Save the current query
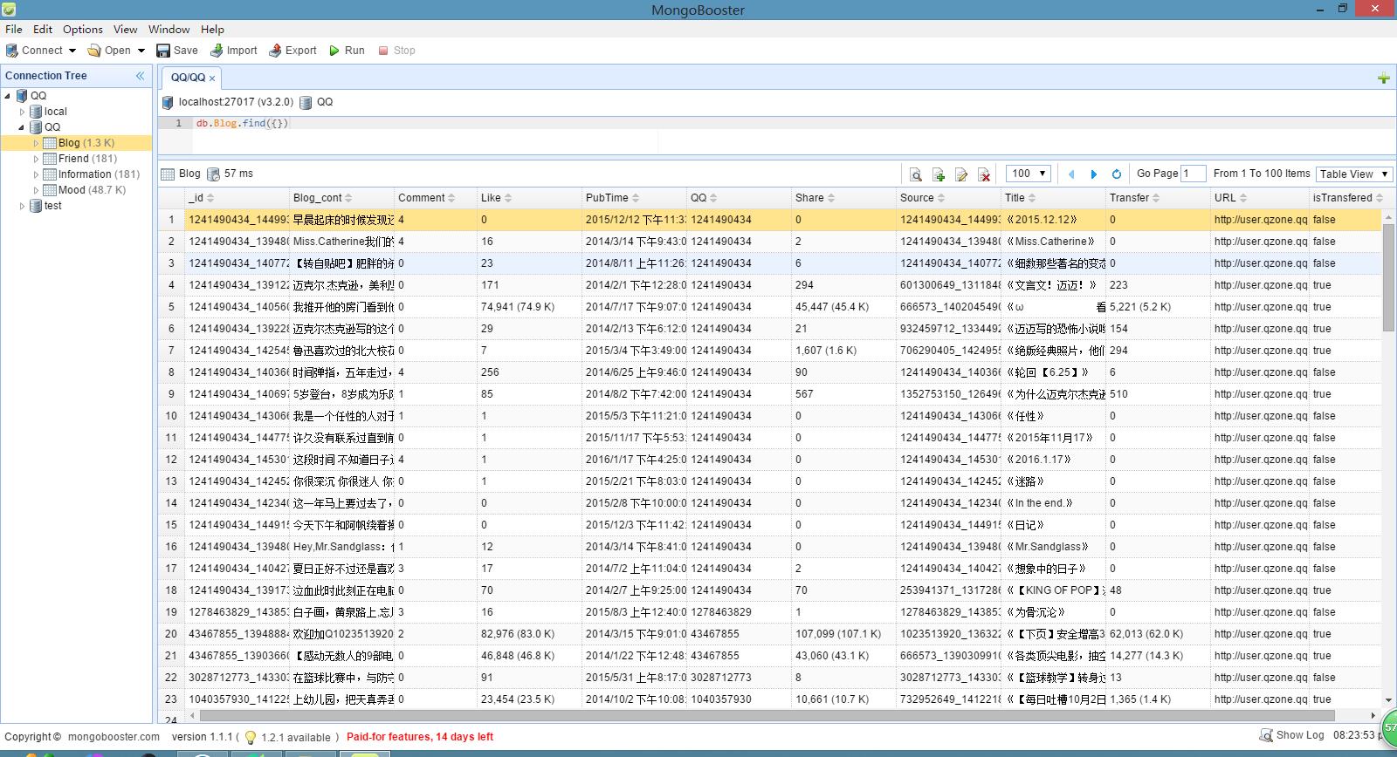1397x757 pixels. tap(177, 51)
